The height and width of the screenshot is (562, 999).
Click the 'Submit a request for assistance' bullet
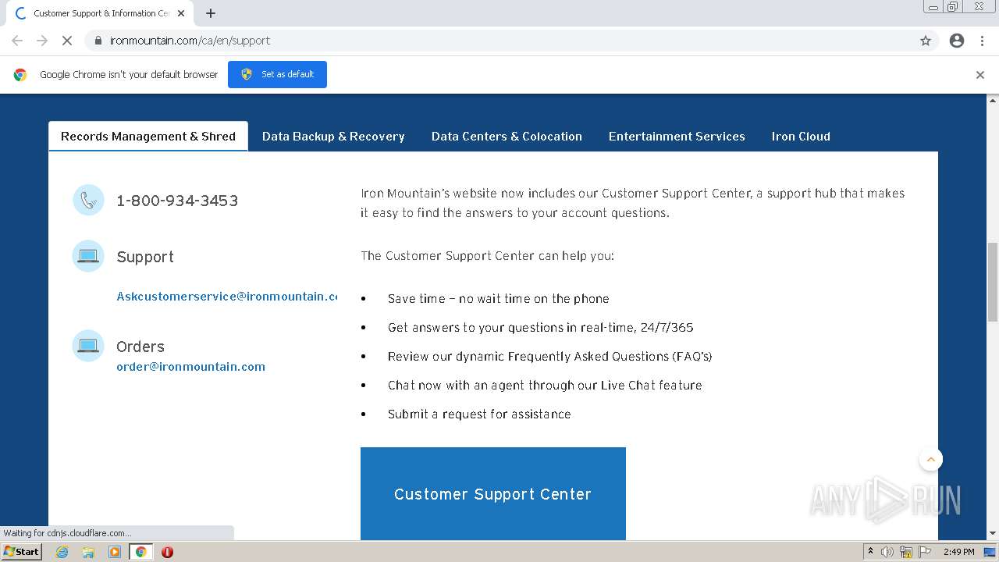click(479, 414)
